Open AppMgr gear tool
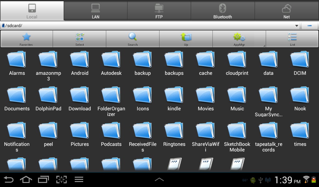Image resolution: width=319 pixels, height=187 pixels. tap(239, 39)
